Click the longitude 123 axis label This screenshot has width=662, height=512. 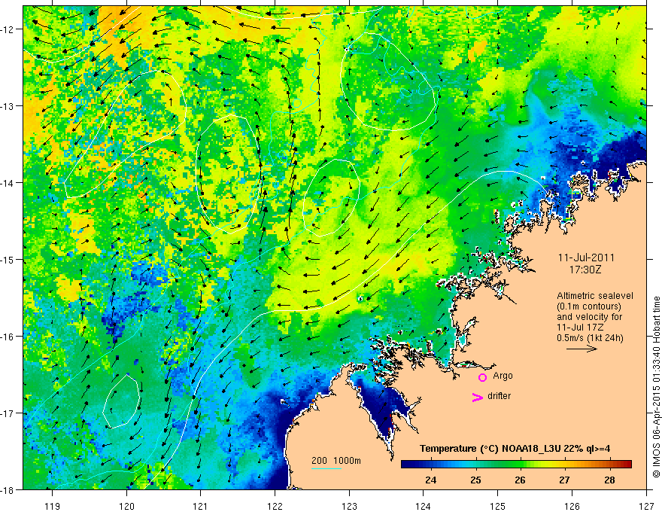click(349, 506)
